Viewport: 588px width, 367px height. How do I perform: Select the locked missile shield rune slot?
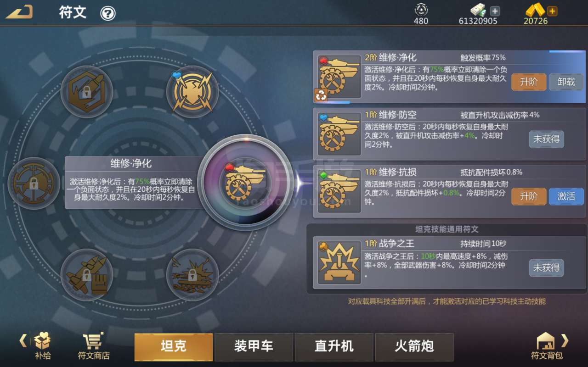tap(87, 92)
